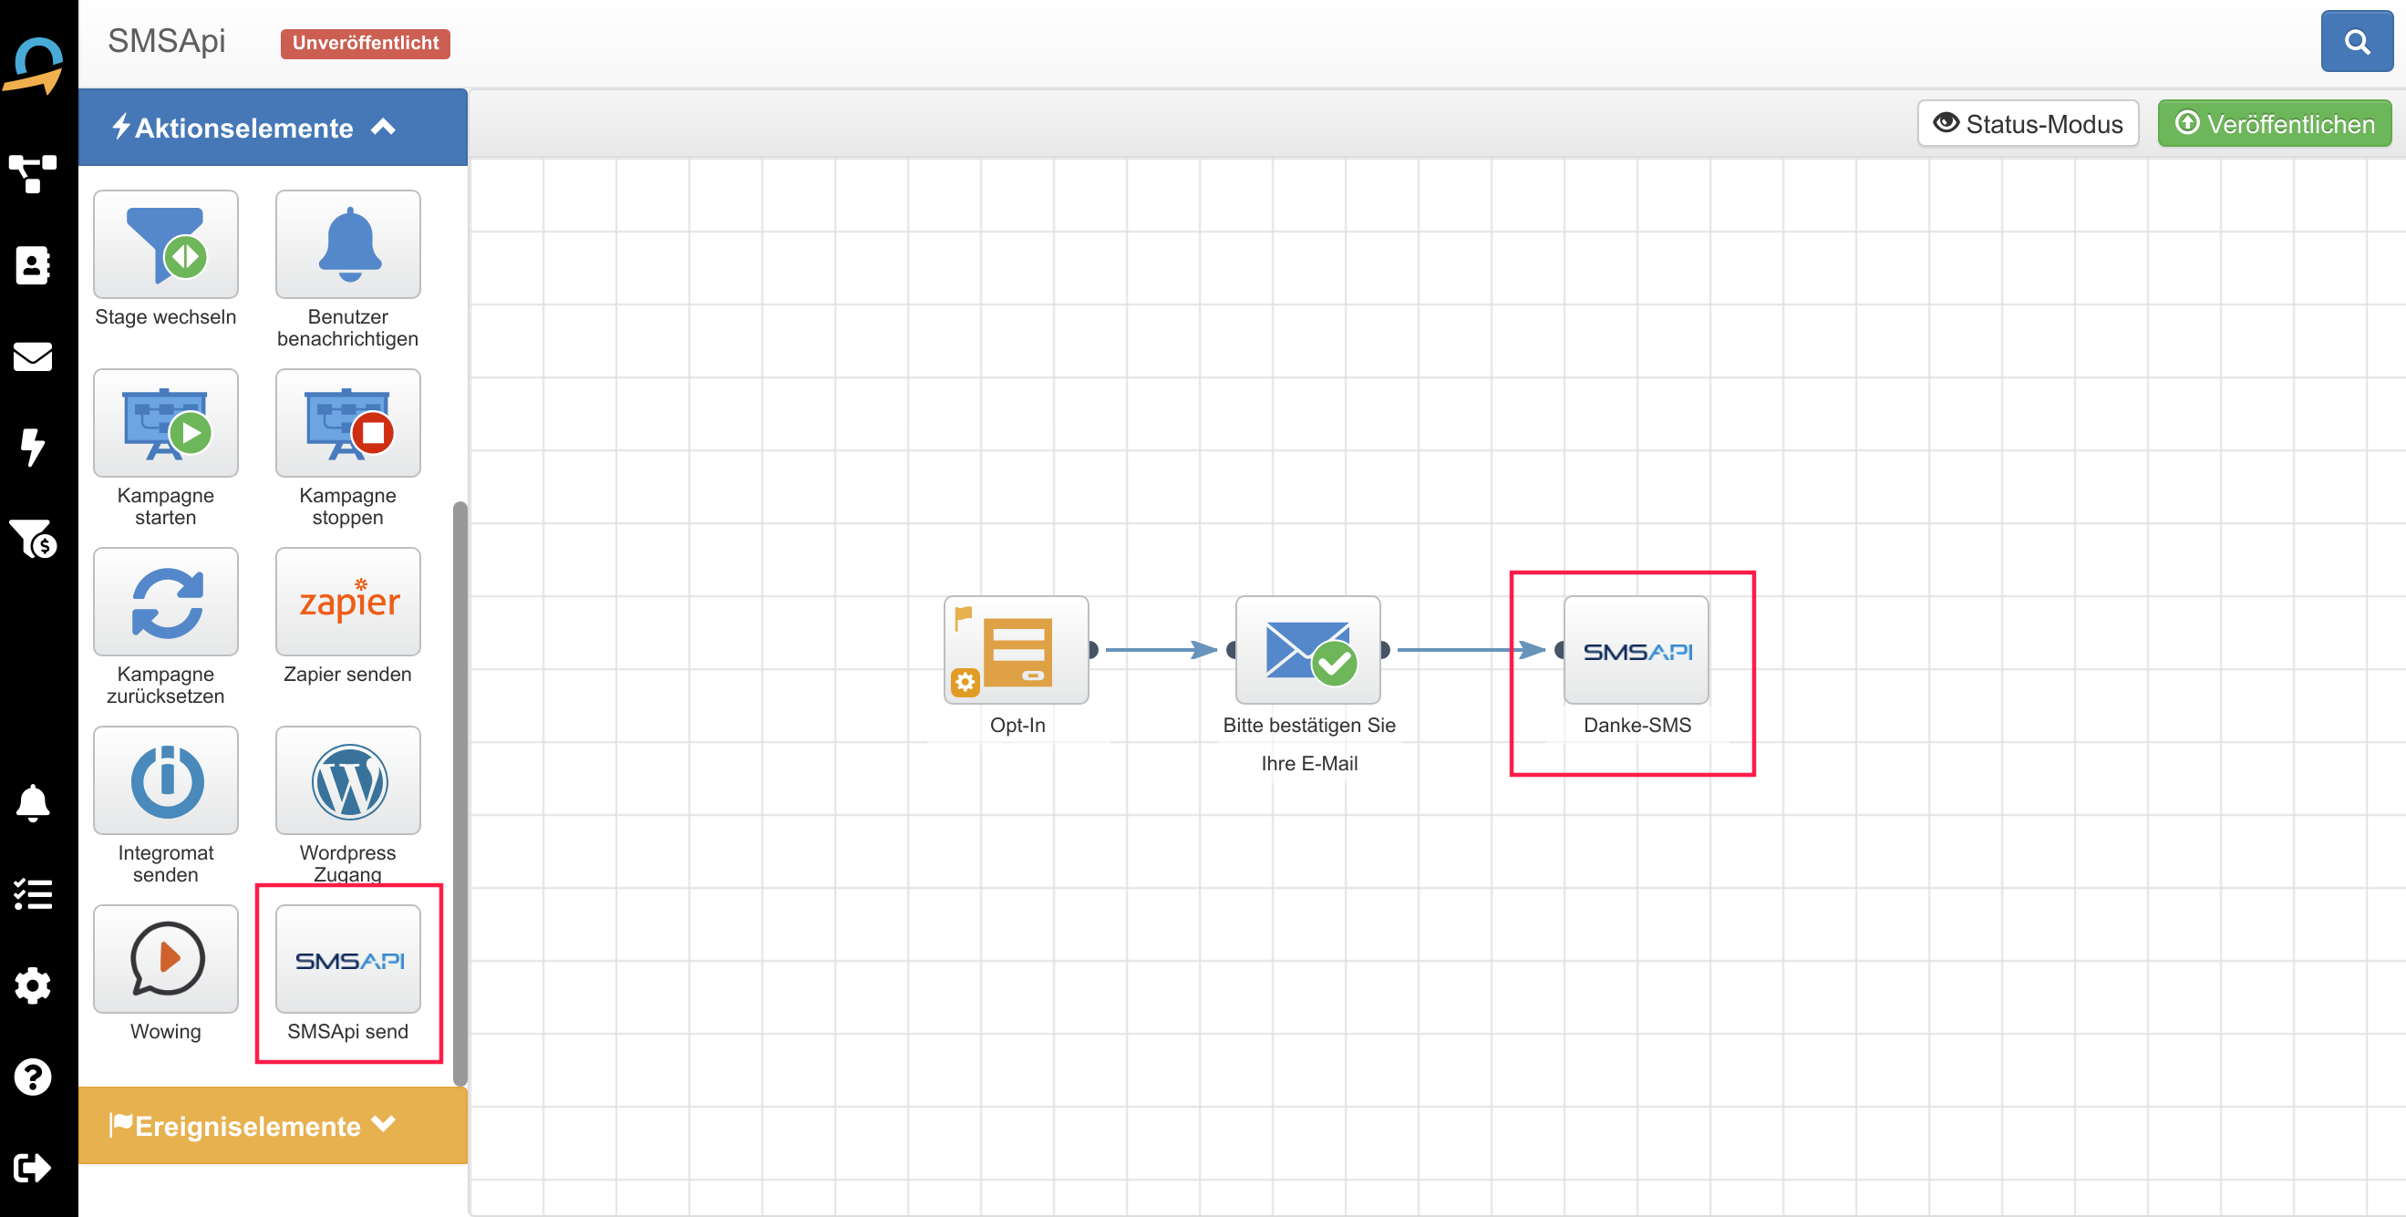Click the Danke-SMS node on canvas
This screenshot has height=1217, width=2406.
tap(1636, 651)
